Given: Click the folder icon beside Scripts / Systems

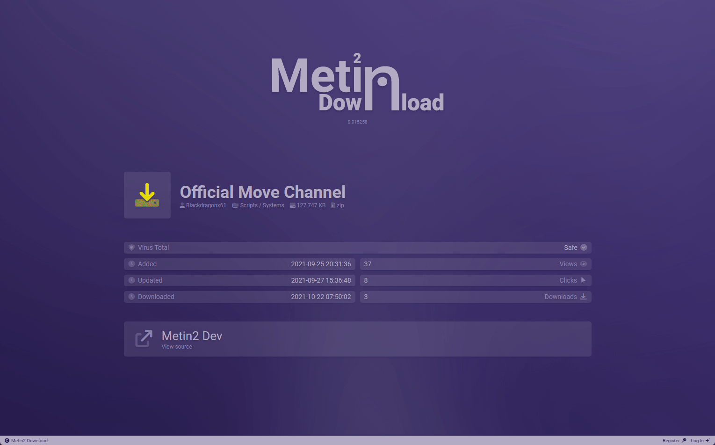Looking at the screenshot, I should click(x=235, y=205).
